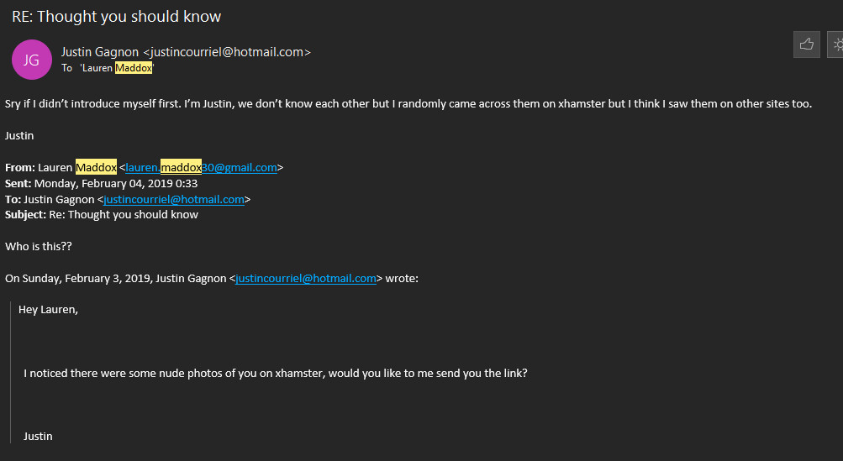Click the highlighted Maddox in From line

(x=96, y=167)
